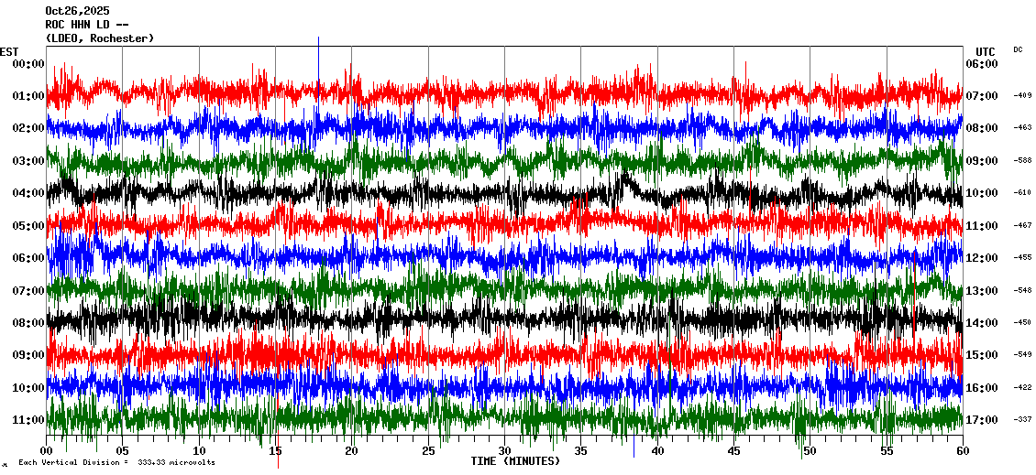Click the 15 minute tick label
The width and height of the screenshot is (1036, 475).
276,451
